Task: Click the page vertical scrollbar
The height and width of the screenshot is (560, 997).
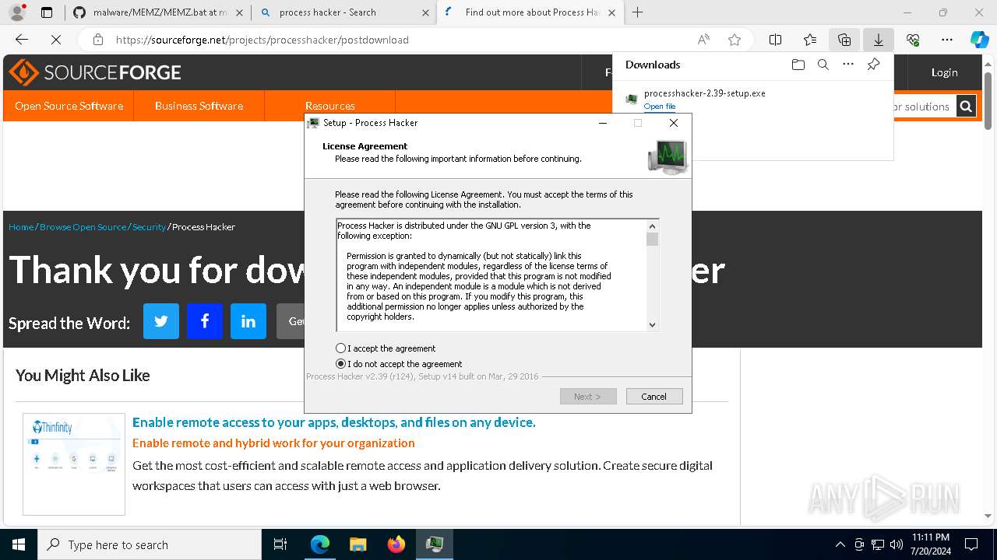Action: coord(988,101)
